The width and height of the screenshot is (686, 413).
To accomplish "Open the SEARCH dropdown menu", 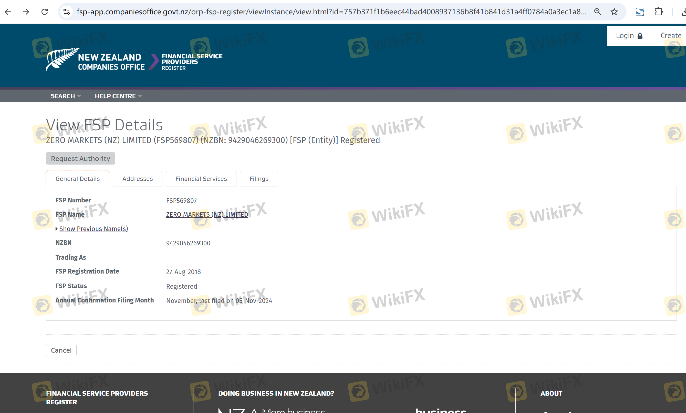I will (66, 96).
